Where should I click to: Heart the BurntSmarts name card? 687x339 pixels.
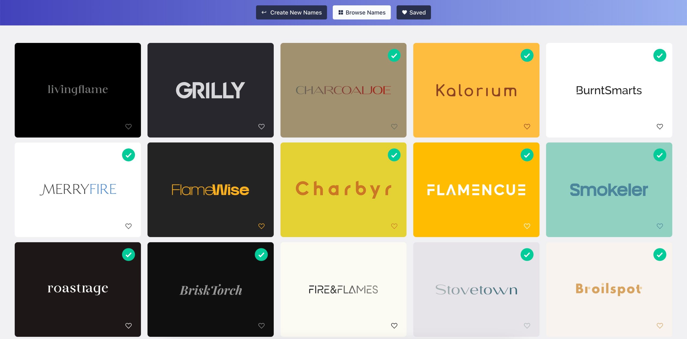(660, 127)
